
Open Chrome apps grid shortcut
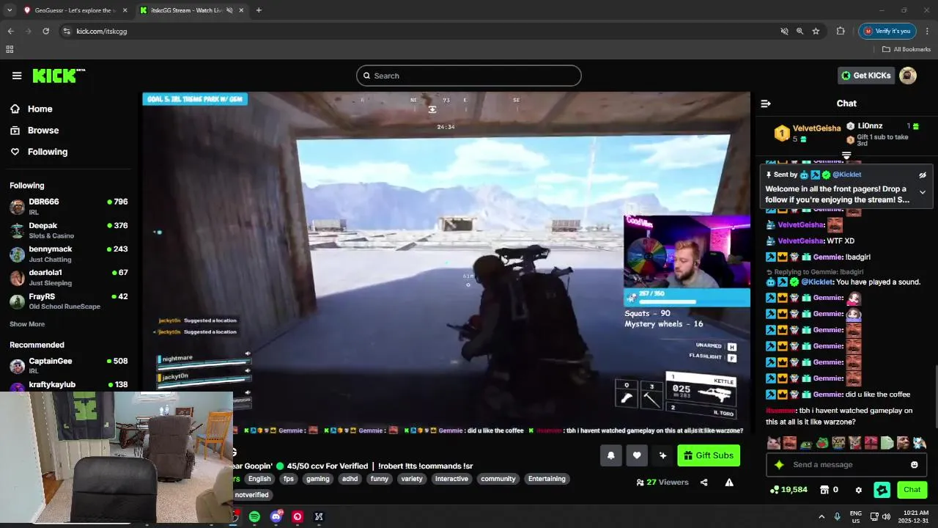tap(10, 49)
